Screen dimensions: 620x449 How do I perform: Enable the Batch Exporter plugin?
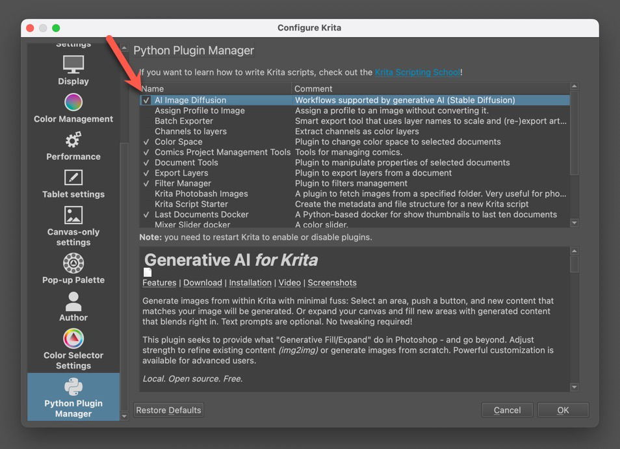[x=146, y=121]
